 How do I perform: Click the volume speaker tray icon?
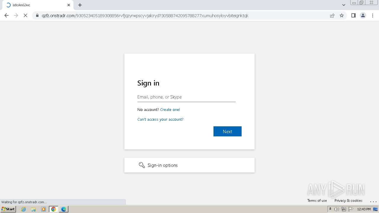pos(337,209)
